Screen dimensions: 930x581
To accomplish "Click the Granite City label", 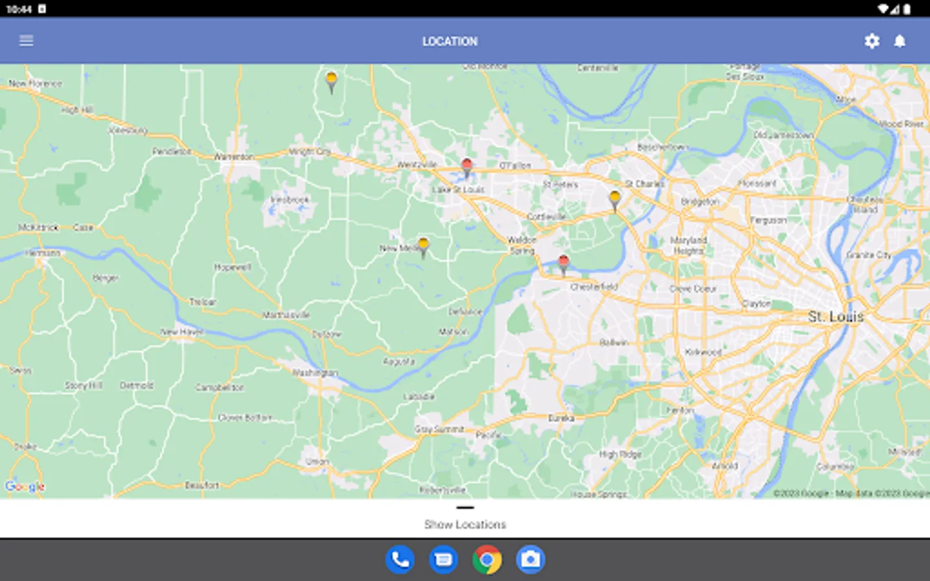I will 869,255.
